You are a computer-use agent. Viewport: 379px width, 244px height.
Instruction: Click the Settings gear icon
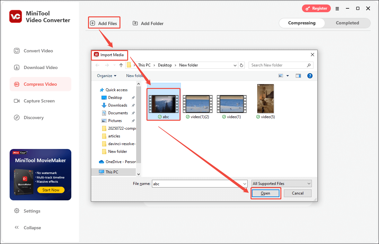pos(17,211)
